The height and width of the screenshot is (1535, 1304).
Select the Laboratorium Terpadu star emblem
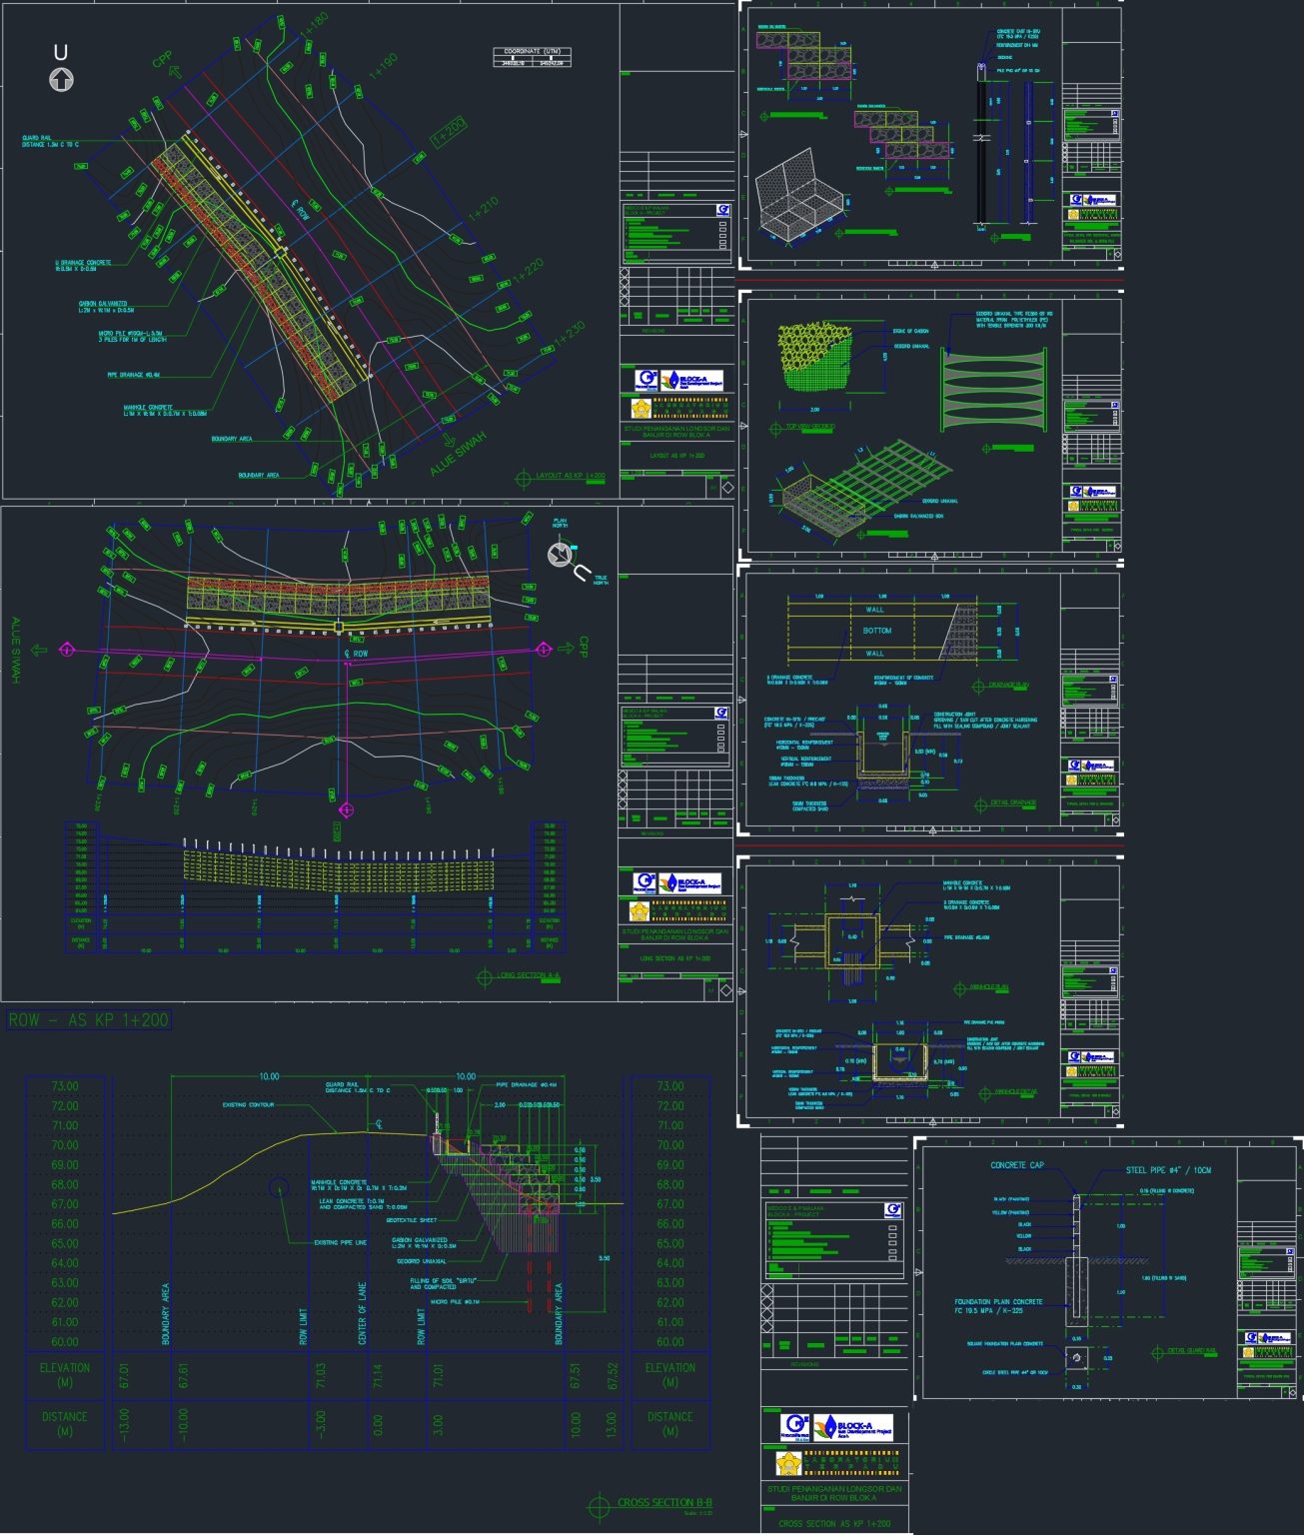(642, 408)
